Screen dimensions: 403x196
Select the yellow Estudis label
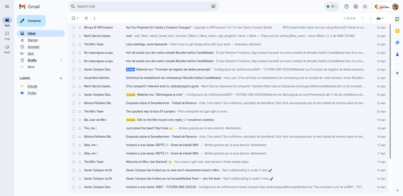coord(32,86)
